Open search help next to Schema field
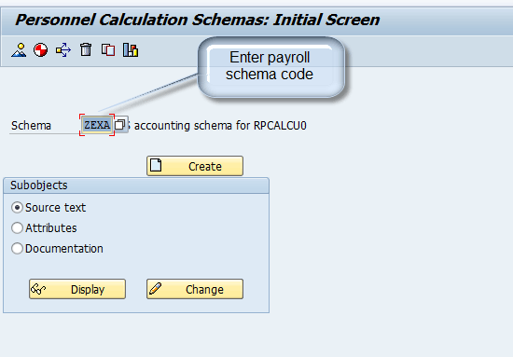The height and width of the screenshot is (357, 513). coord(120,125)
